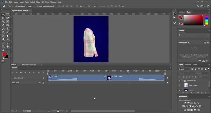Add a Curves adjustment

coord(192,103)
